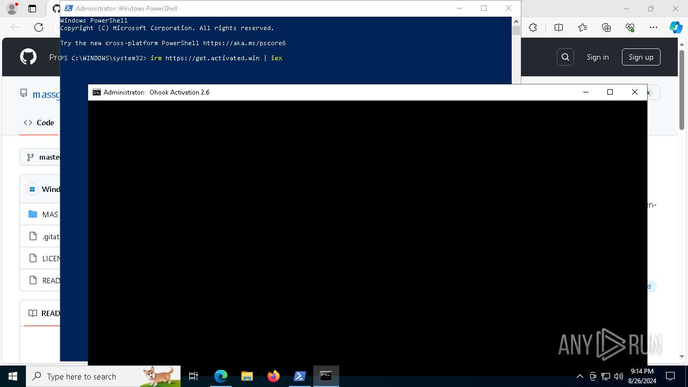Refresh the Edge browser page
Screen dimensions: 688x387
click(x=39, y=27)
